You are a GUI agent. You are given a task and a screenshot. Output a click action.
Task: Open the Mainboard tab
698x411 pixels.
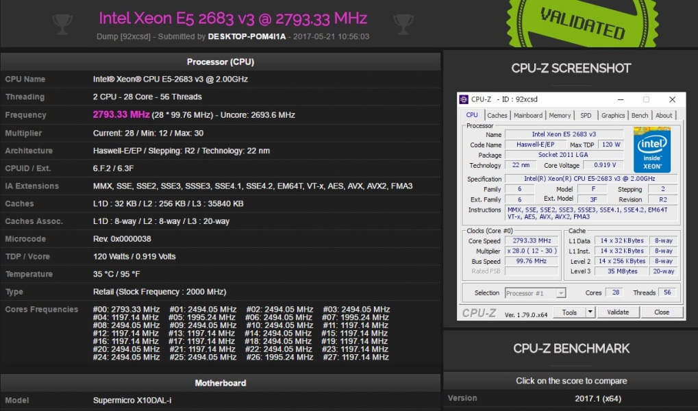click(x=528, y=115)
